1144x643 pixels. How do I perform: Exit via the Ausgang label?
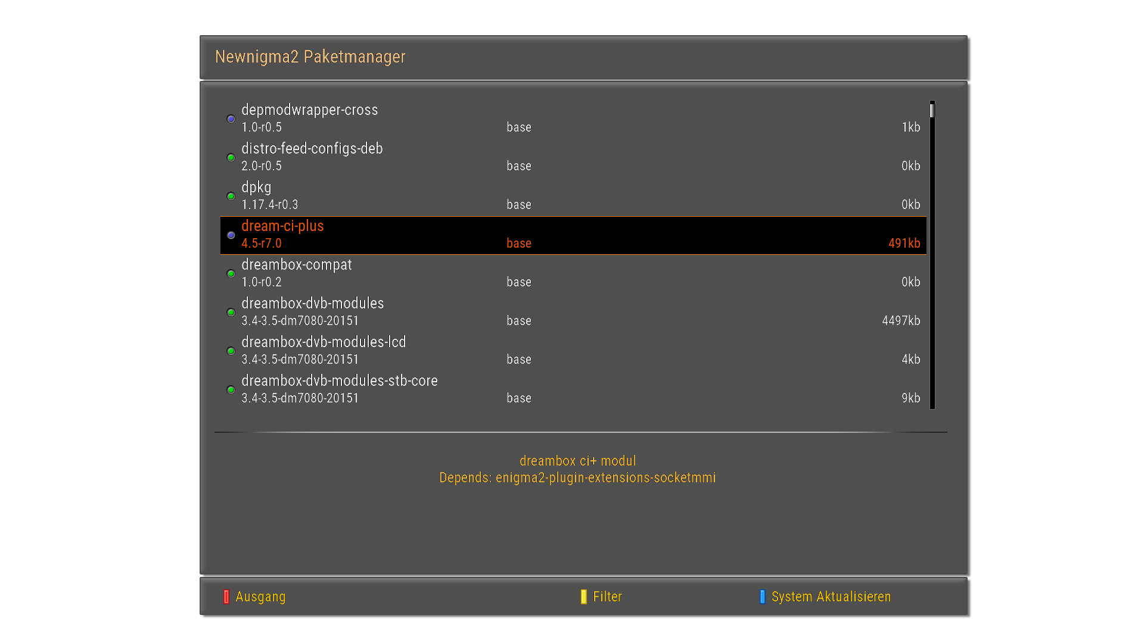click(260, 597)
